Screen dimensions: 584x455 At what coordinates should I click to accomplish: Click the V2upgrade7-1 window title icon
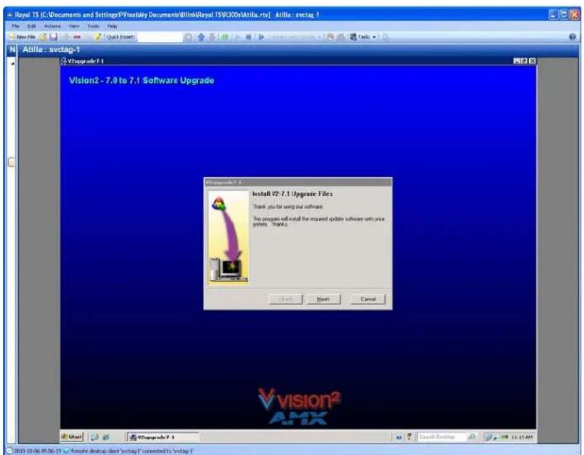point(64,61)
